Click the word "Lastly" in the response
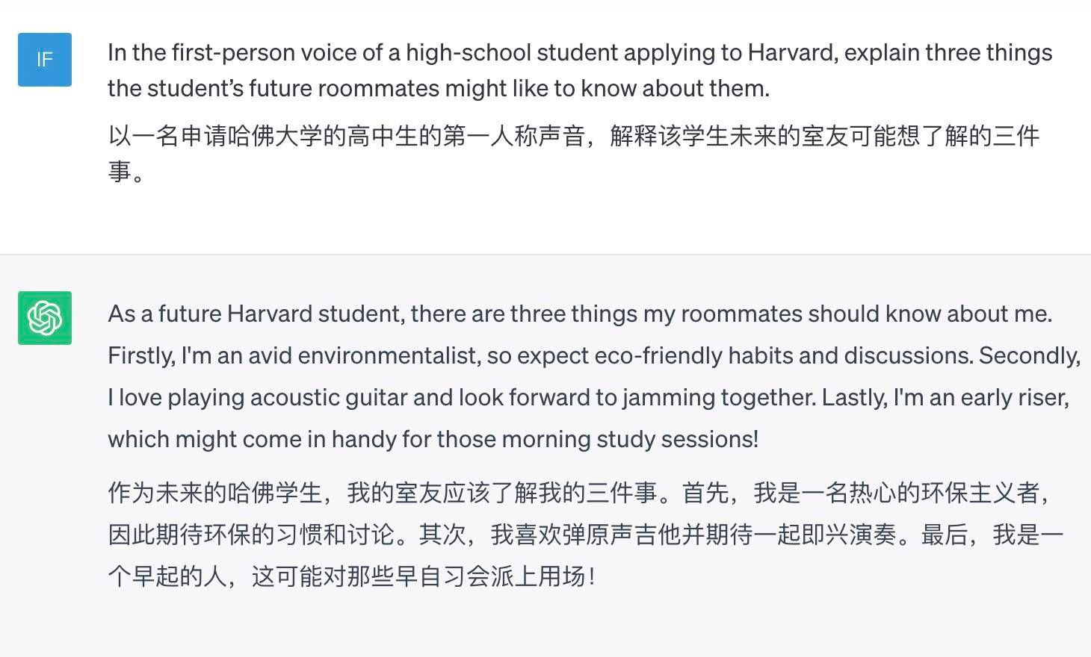 coord(853,398)
